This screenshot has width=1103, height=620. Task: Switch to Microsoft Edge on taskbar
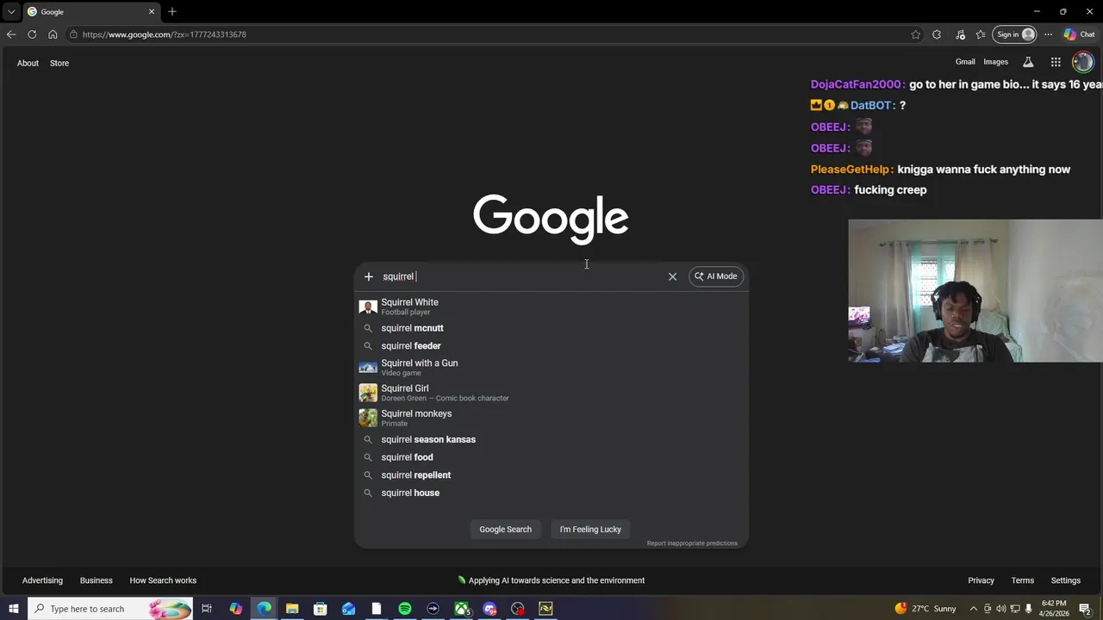point(264,609)
